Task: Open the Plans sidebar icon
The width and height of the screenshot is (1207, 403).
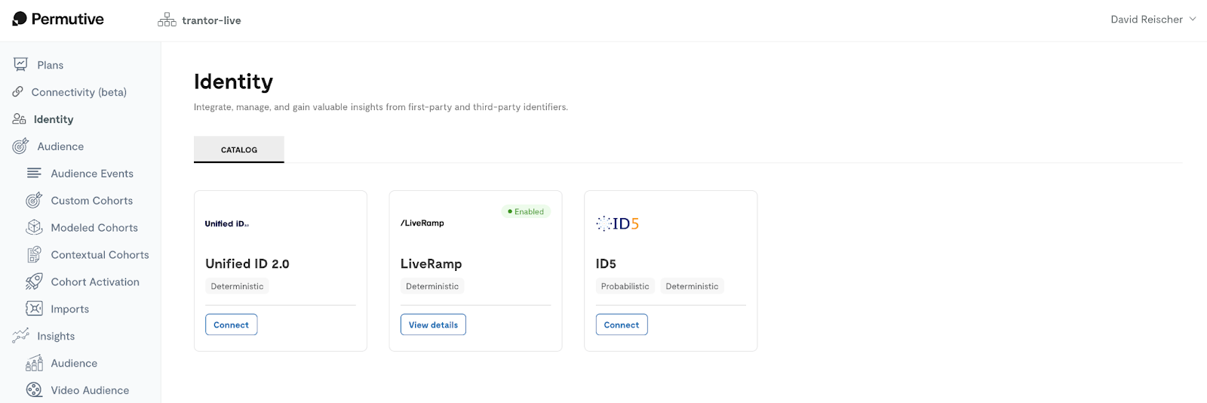Action: (x=20, y=65)
